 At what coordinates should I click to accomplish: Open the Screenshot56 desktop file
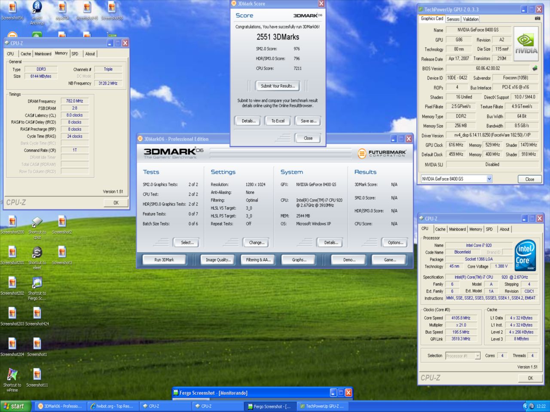(x=12, y=11)
